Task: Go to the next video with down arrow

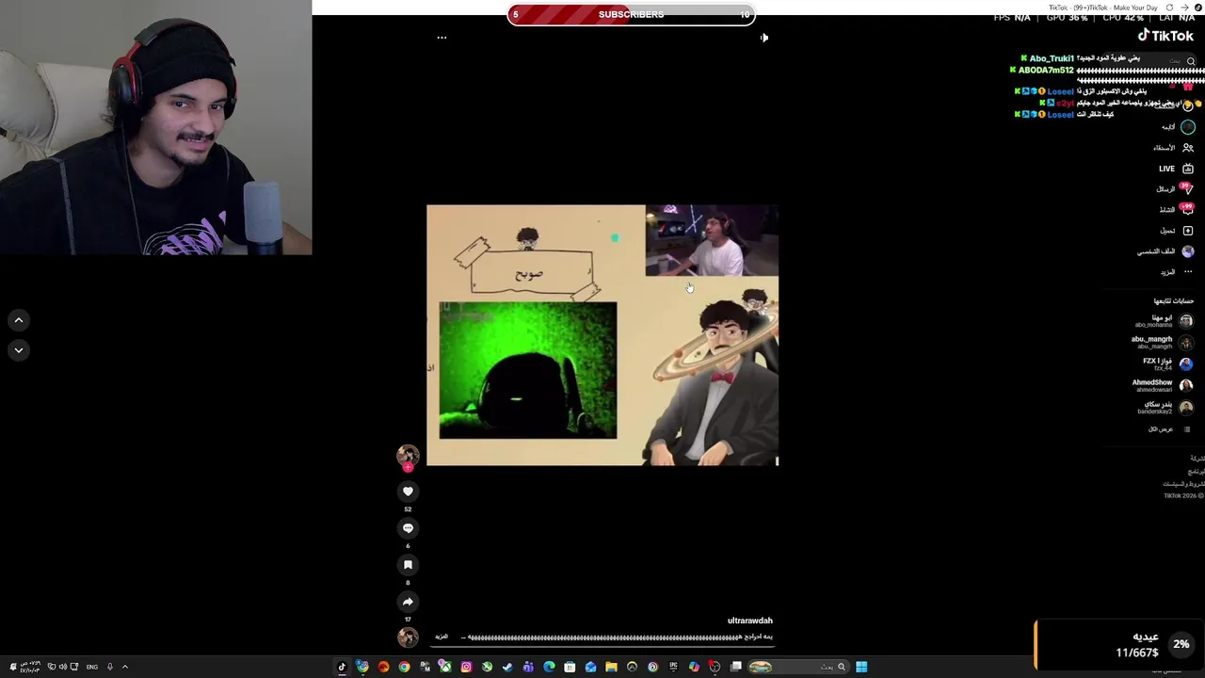Action: (x=18, y=350)
